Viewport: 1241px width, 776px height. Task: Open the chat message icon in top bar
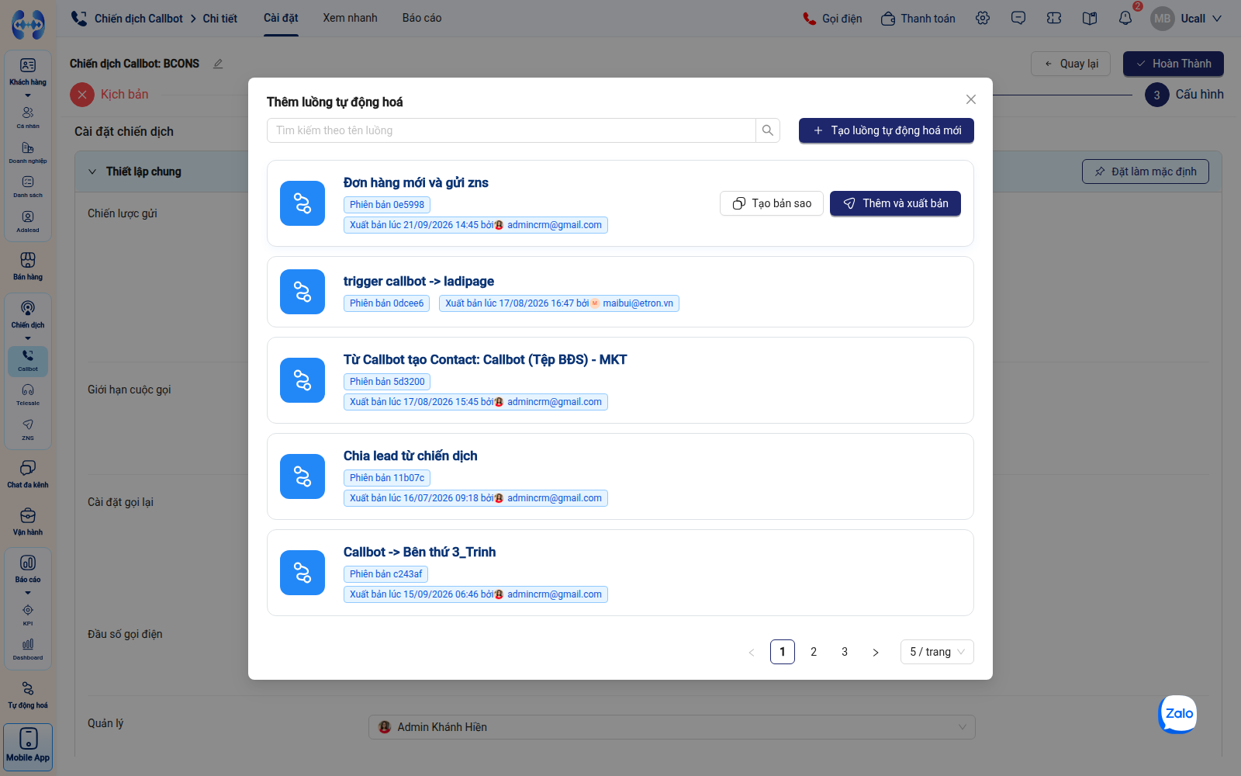pos(1018,18)
